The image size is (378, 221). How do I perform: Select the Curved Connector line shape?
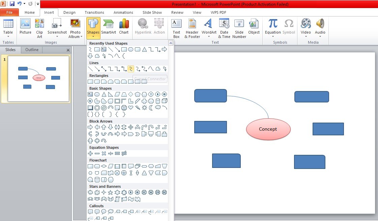tap(130, 69)
